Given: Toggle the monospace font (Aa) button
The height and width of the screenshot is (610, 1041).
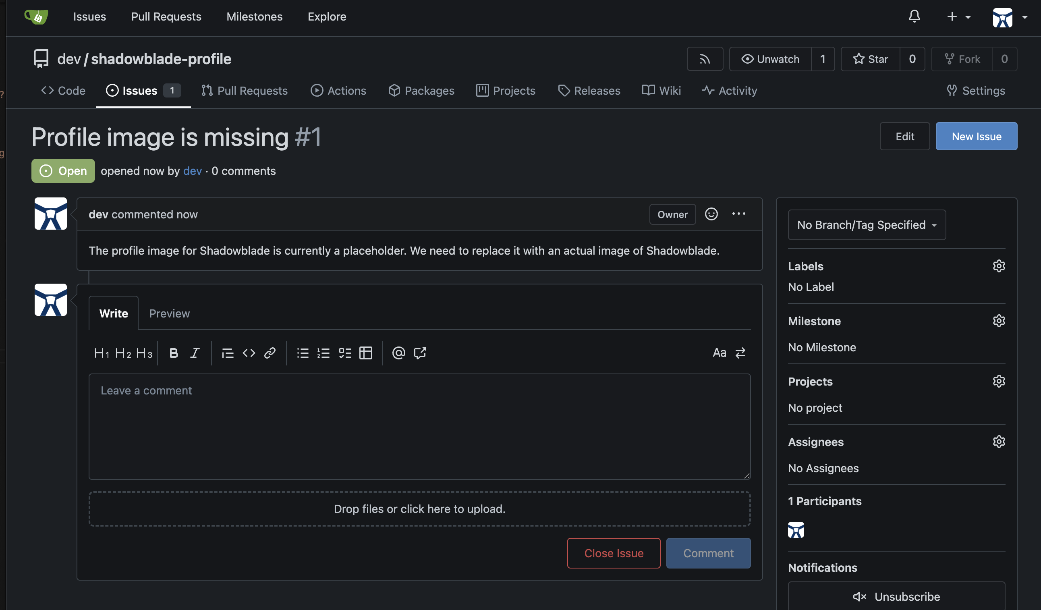Looking at the screenshot, I should click(x=719, y=353).
